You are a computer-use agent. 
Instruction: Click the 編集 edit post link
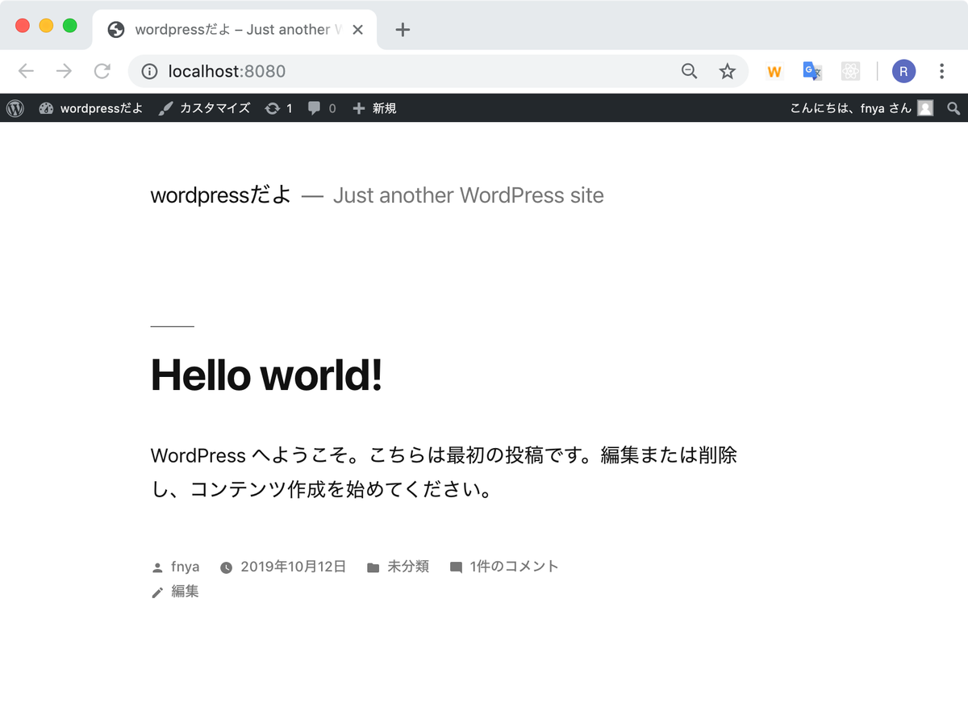click(x=185, y=592)
